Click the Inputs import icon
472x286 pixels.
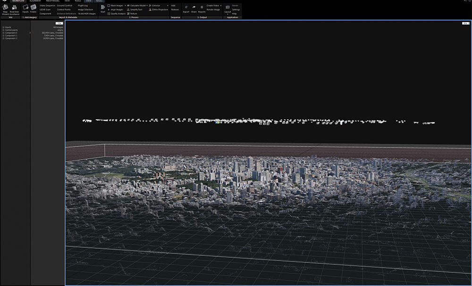click(25, 8)
